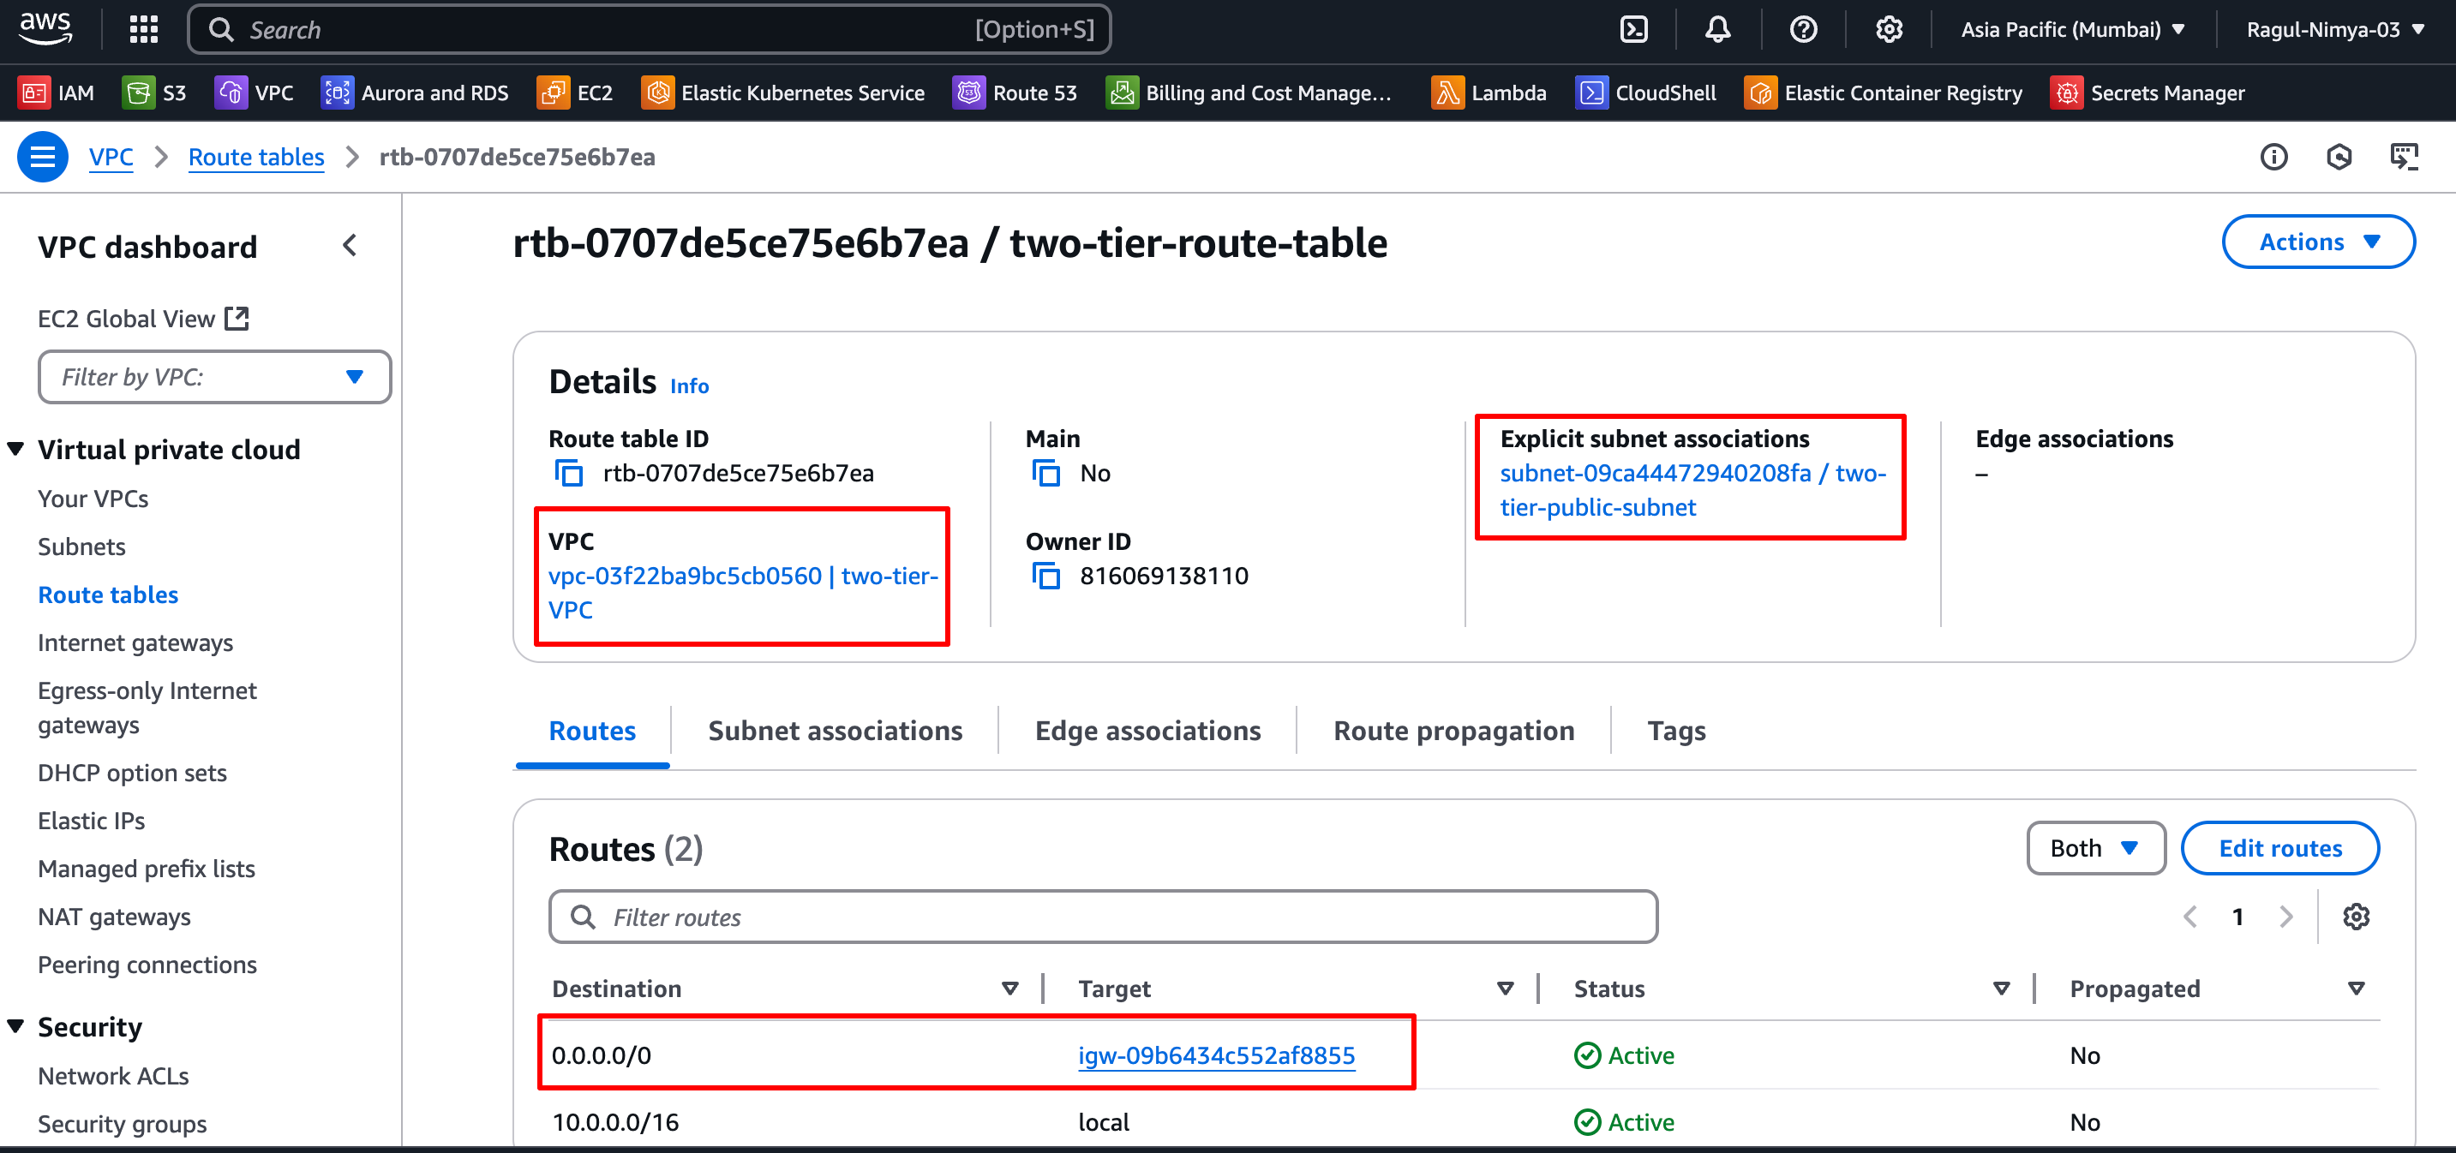Open the notifications bell

pos(1717,29)
